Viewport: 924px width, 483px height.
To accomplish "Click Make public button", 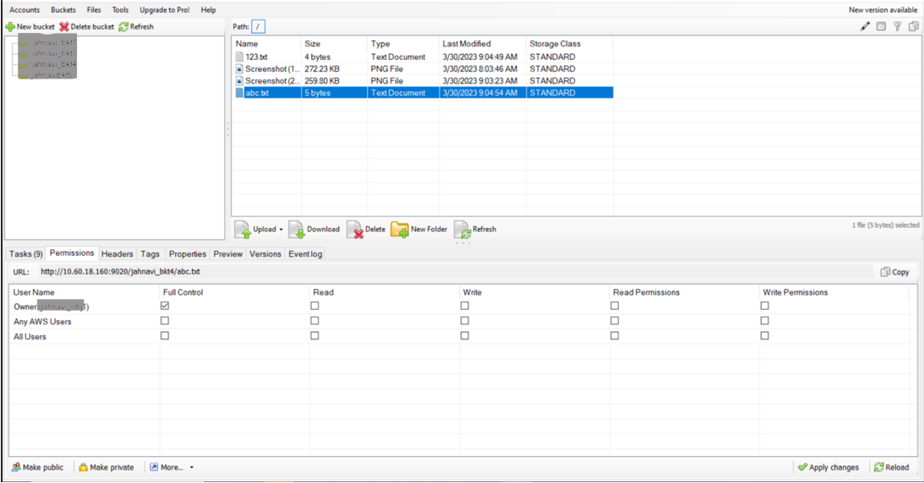I will coord(37,468).
